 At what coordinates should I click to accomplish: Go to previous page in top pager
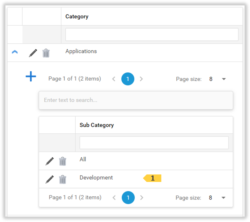point(114,79)
